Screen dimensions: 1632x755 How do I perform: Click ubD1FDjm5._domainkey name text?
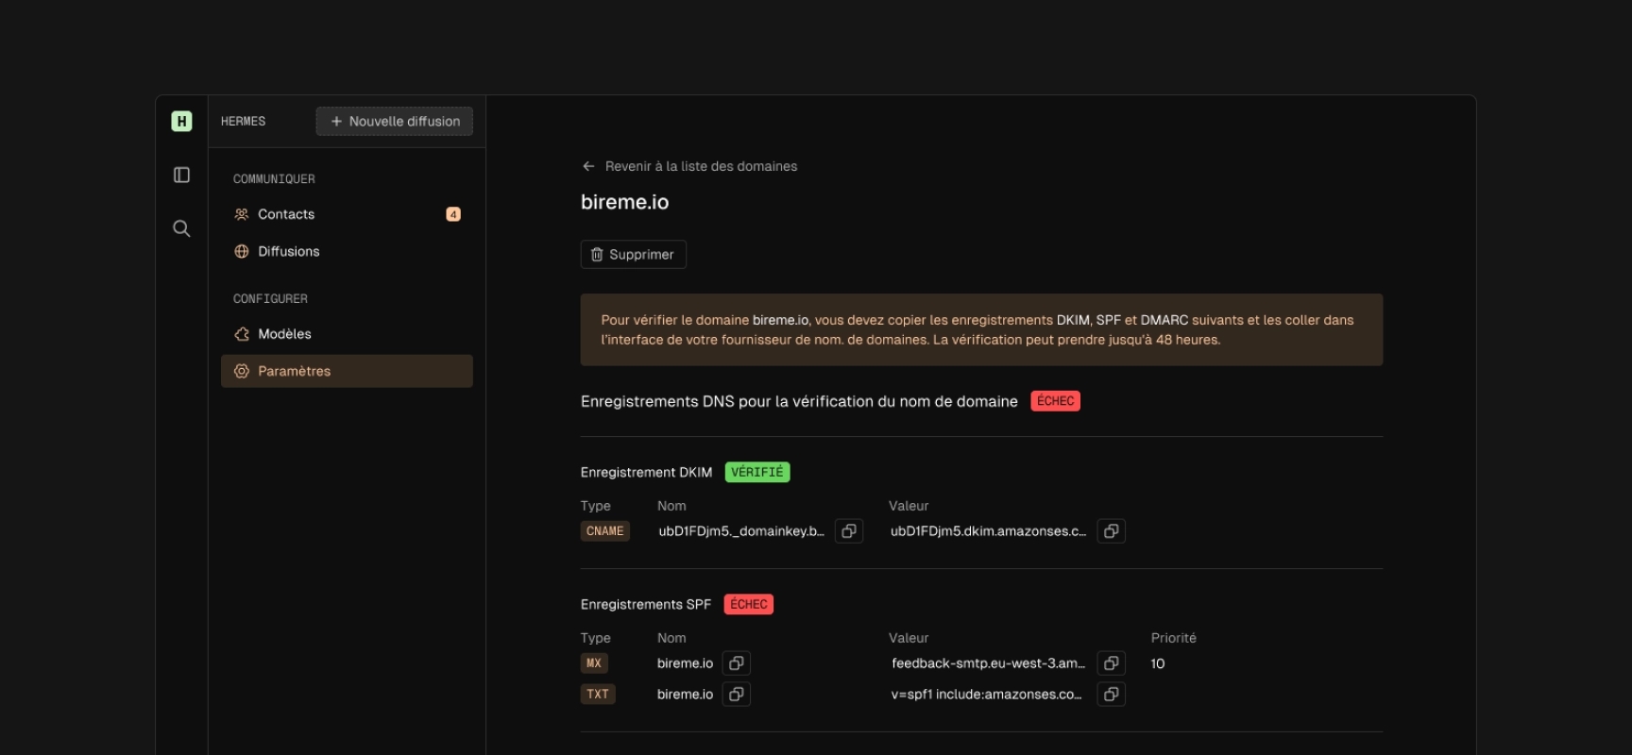coord(741,531)
